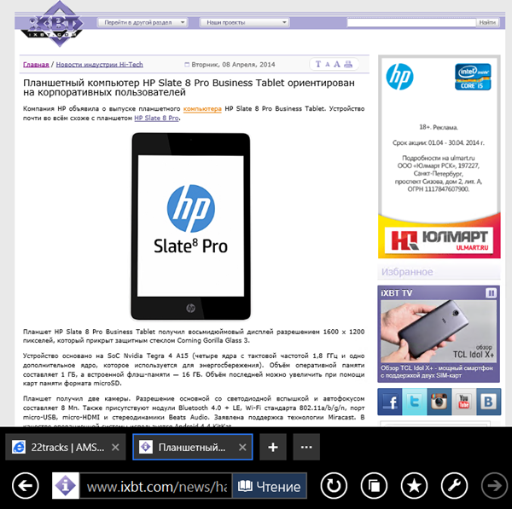Screen dimensions: 512x509
Task: Refresh the page with the reload icon
Action: click(x=334, y=485)
